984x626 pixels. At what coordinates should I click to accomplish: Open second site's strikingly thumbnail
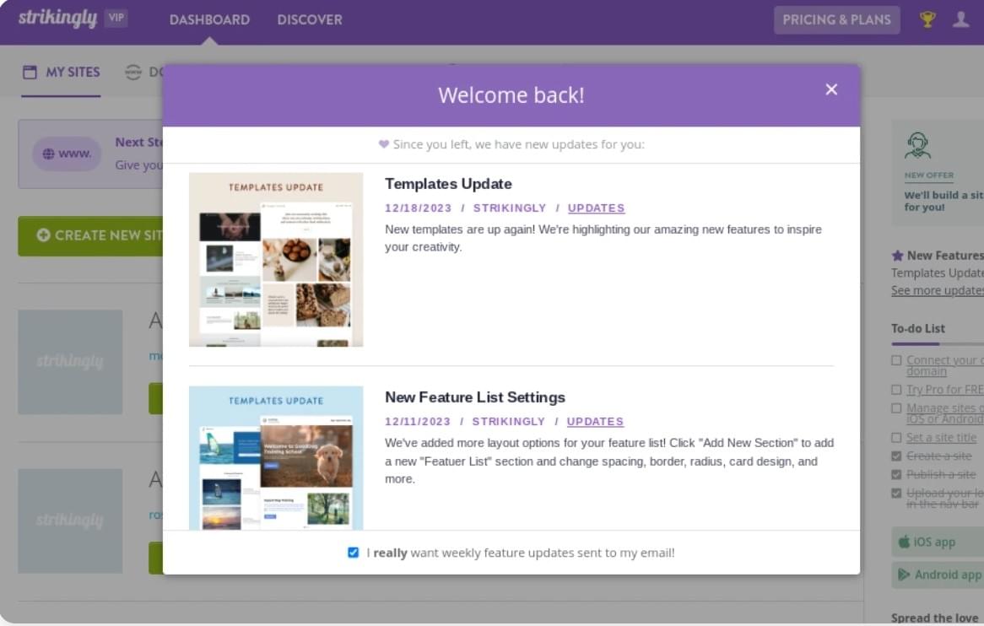tap(70, 521)
